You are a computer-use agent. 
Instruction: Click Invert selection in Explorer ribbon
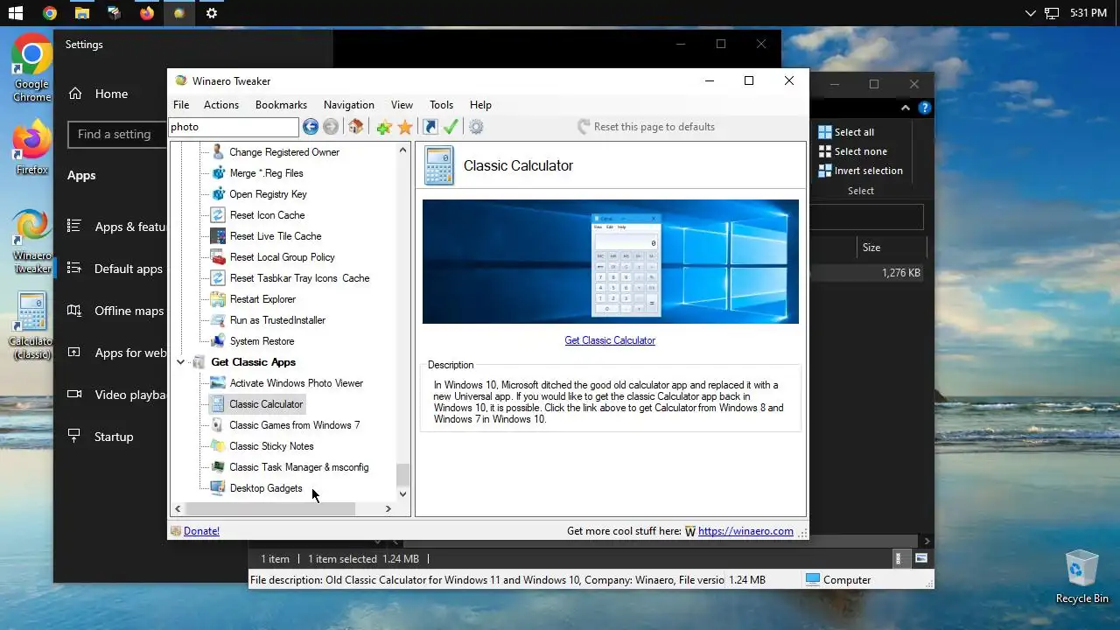coord(860,171)
